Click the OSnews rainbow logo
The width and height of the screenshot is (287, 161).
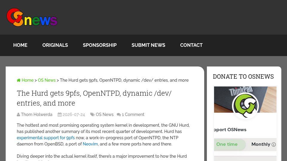click(x=32, y=17)
